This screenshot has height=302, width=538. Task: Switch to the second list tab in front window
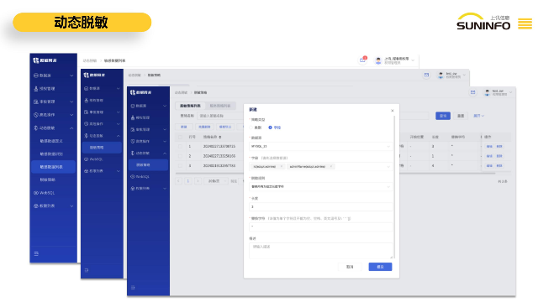pyautogui.click(x=220, y=106)
